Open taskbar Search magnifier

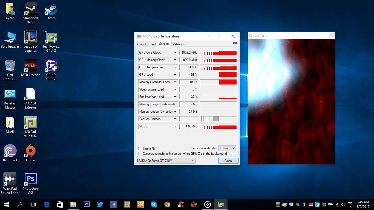click(20, 204)
